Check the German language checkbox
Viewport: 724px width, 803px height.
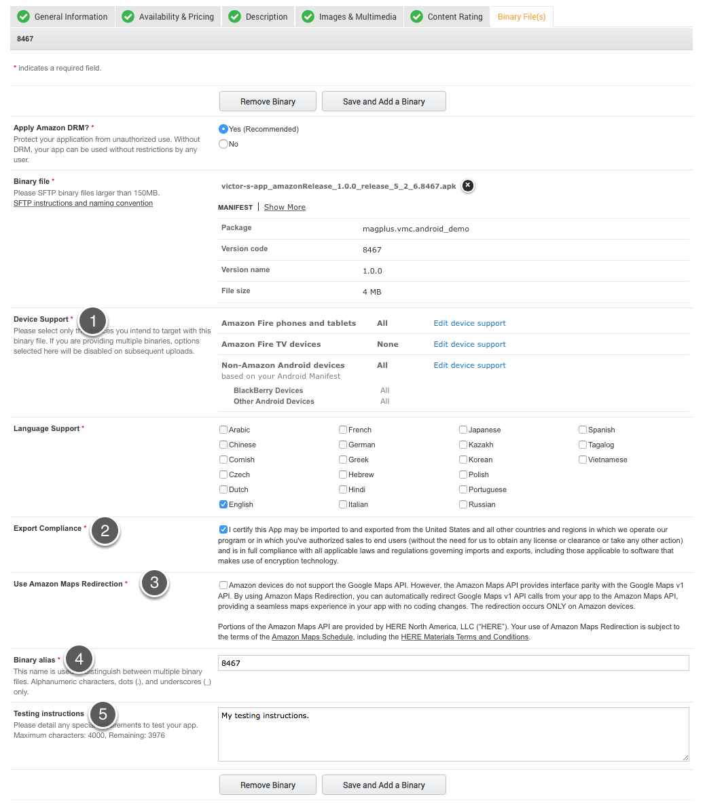click(x=343, y=445)
